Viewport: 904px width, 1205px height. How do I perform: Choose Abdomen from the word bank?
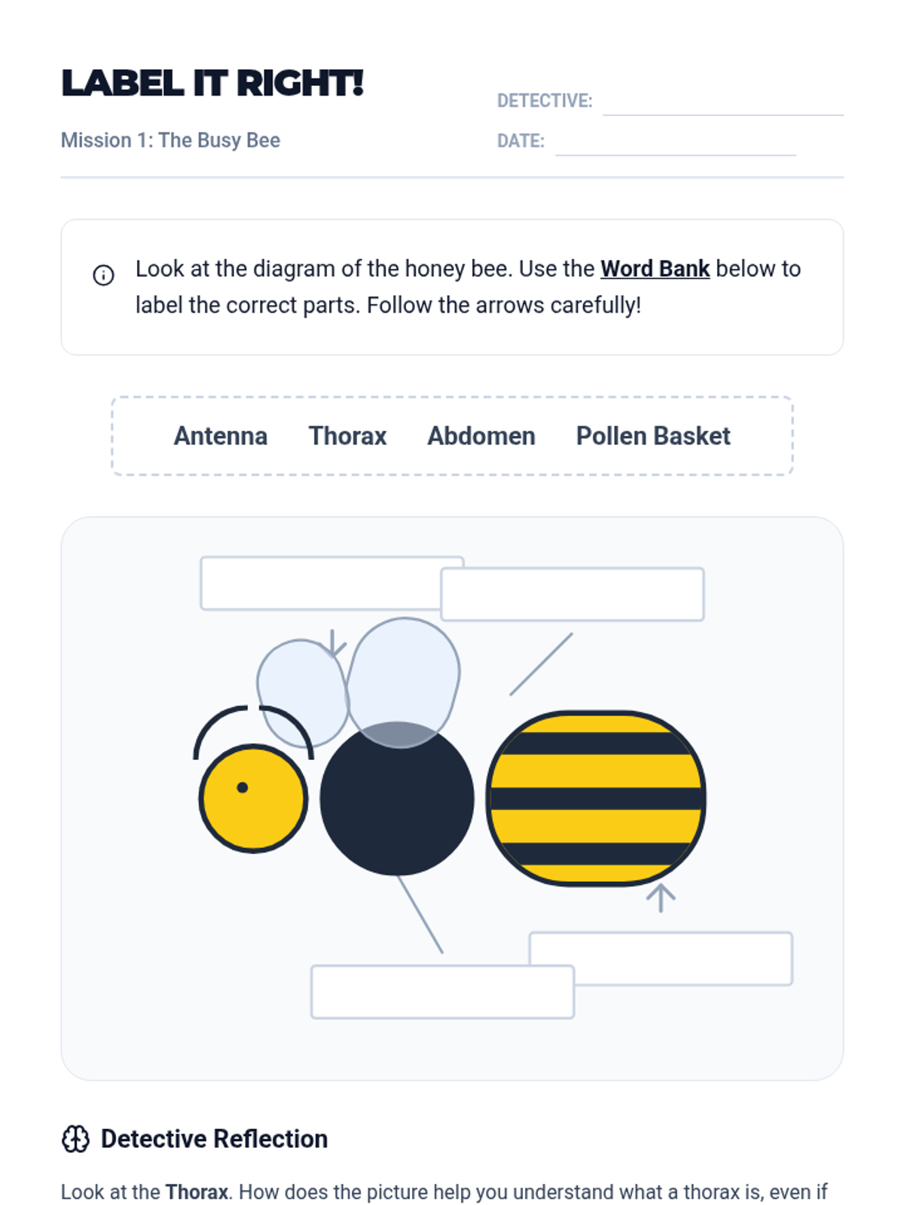(x=481, y=436)
